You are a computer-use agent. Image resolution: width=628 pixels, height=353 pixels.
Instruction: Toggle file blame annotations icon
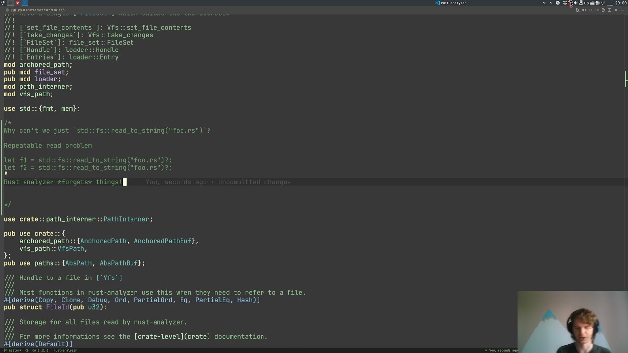pyautogui.click(x=603, y=10)
